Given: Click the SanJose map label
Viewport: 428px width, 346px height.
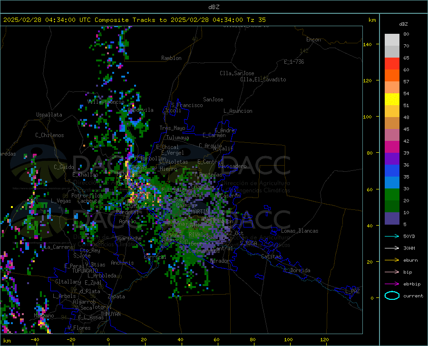Looking at the screenshot, I should [213, 99].
